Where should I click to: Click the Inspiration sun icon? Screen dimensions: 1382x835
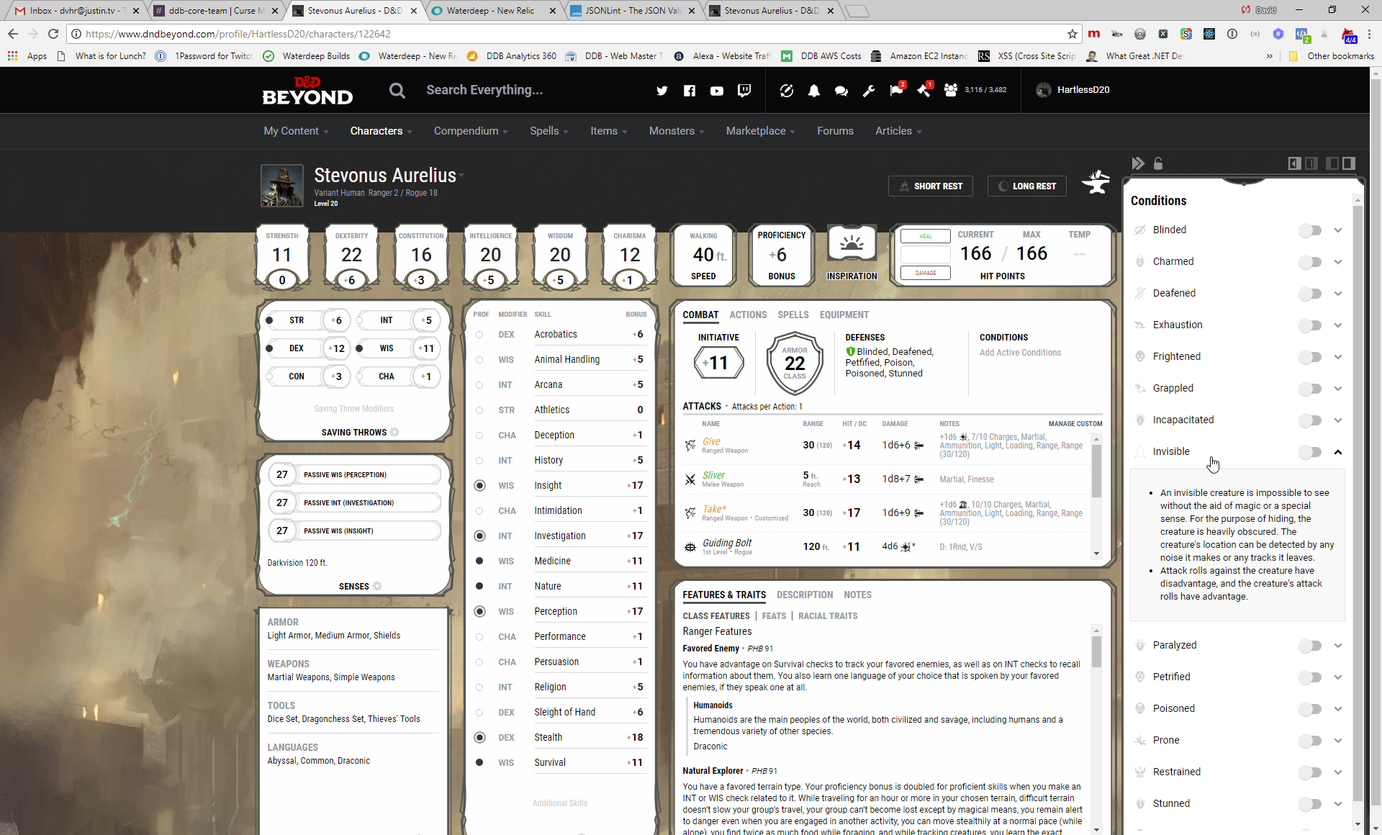852,245
